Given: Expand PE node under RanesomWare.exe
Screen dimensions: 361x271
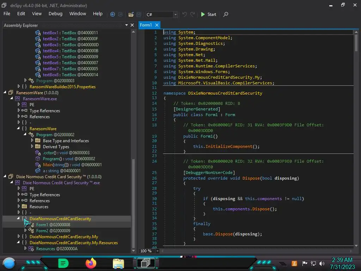Looking at the screenshot, I should 19,104.
